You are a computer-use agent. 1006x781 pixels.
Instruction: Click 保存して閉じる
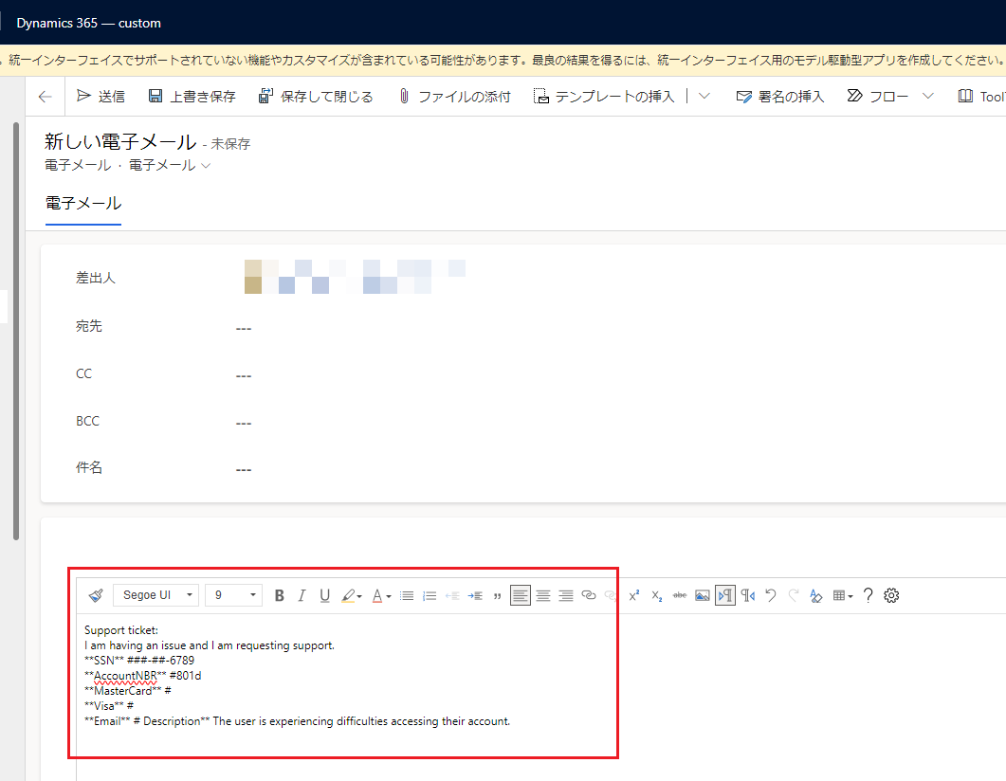tap(315, 96)
